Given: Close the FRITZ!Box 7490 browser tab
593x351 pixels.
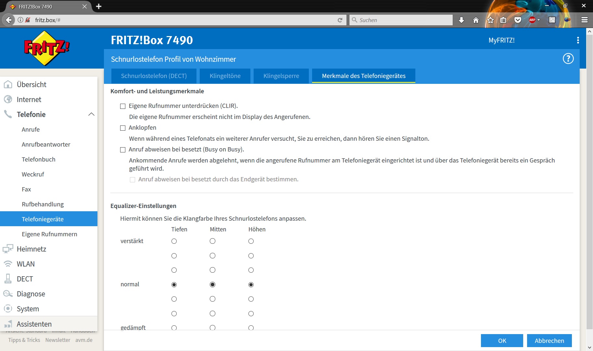Looking at the screenshot, I should [84, 6].
